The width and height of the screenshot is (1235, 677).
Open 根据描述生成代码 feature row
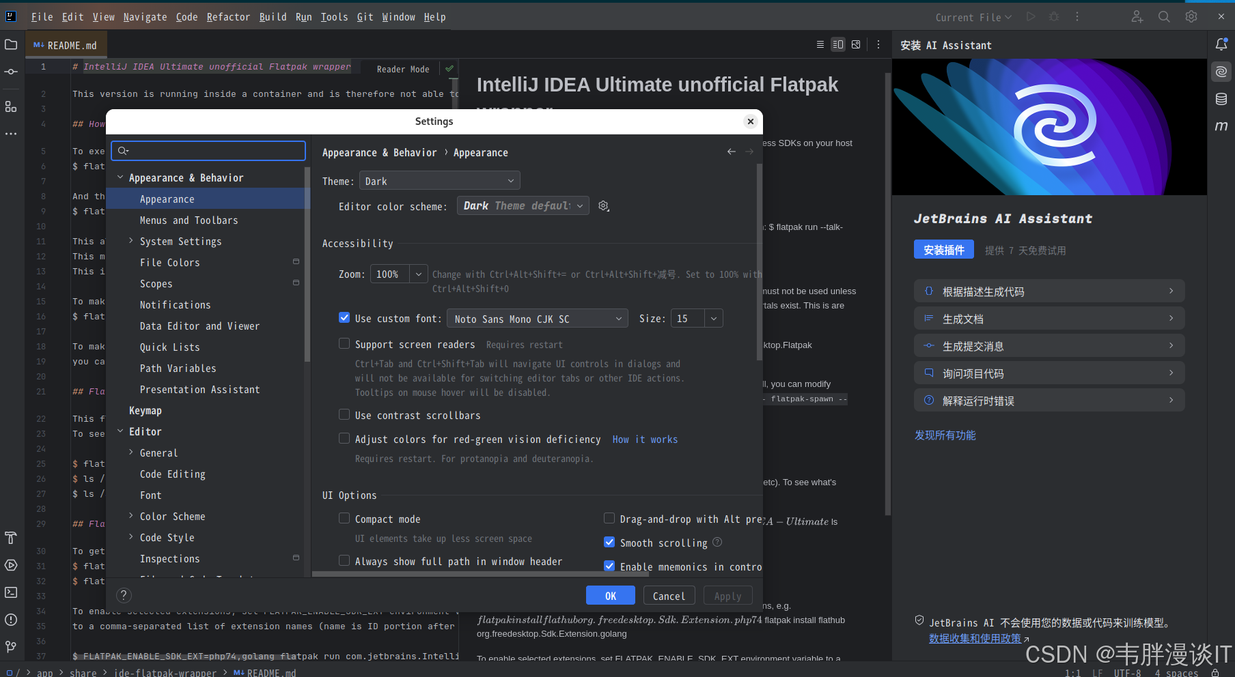1049,291
